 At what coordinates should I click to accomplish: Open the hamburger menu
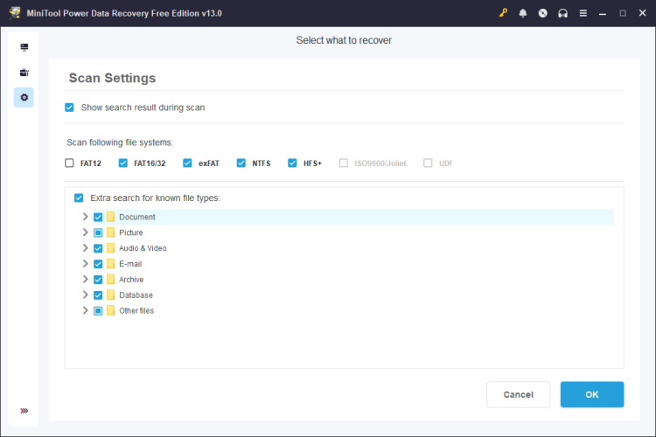click(x=583, y=13)
